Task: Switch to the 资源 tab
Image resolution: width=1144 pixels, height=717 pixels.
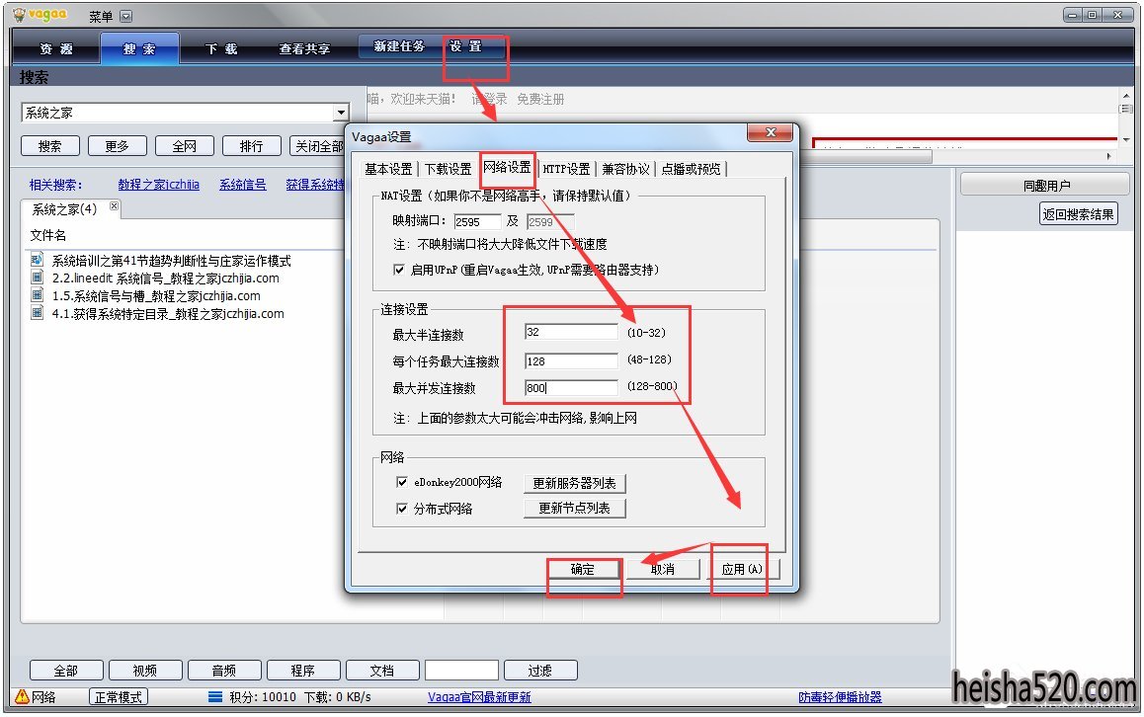Action: coord(56,48)
